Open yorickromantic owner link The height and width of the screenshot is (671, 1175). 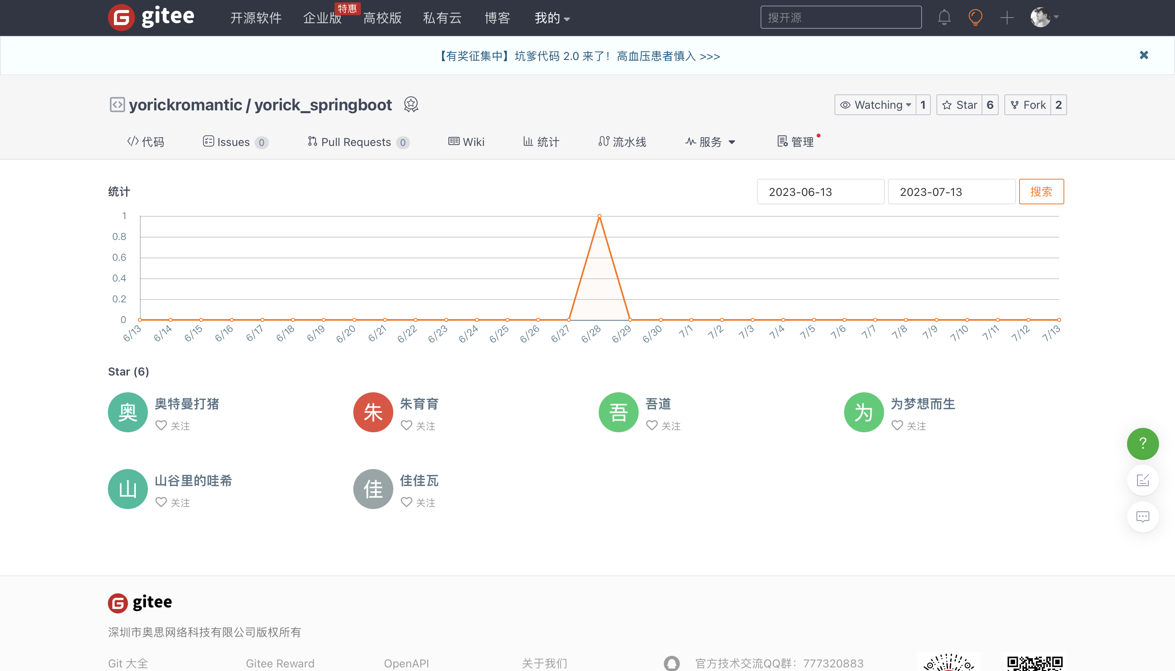pos(185,105)
